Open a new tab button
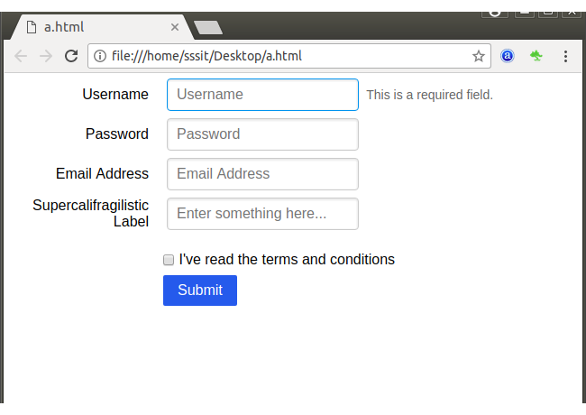The image size is (586, 415). click(x=208, y=28)
